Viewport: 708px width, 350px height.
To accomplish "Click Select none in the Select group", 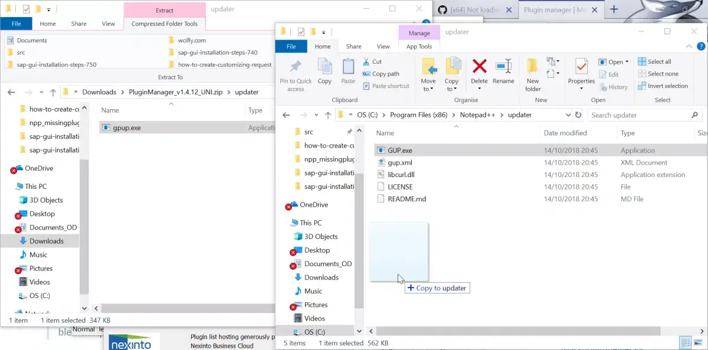I will pyautogui.click(x=658, y=74).
